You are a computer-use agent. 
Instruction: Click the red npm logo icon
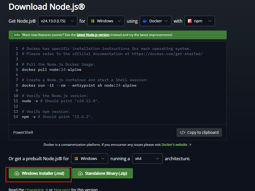coord(190,21)
